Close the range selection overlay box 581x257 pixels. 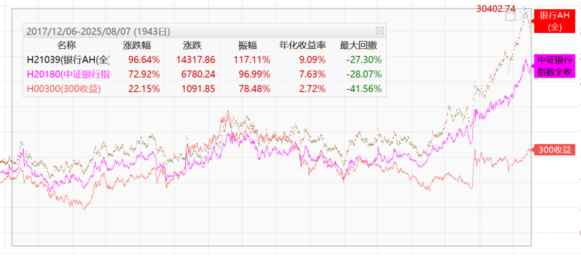pyautogui.click(x=523, y=16)
